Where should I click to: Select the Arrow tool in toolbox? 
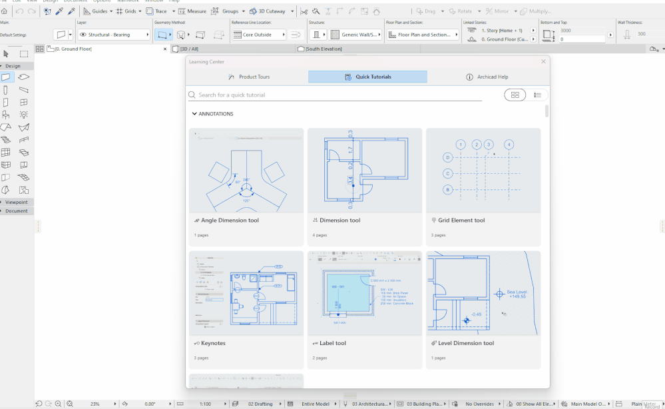6,54
